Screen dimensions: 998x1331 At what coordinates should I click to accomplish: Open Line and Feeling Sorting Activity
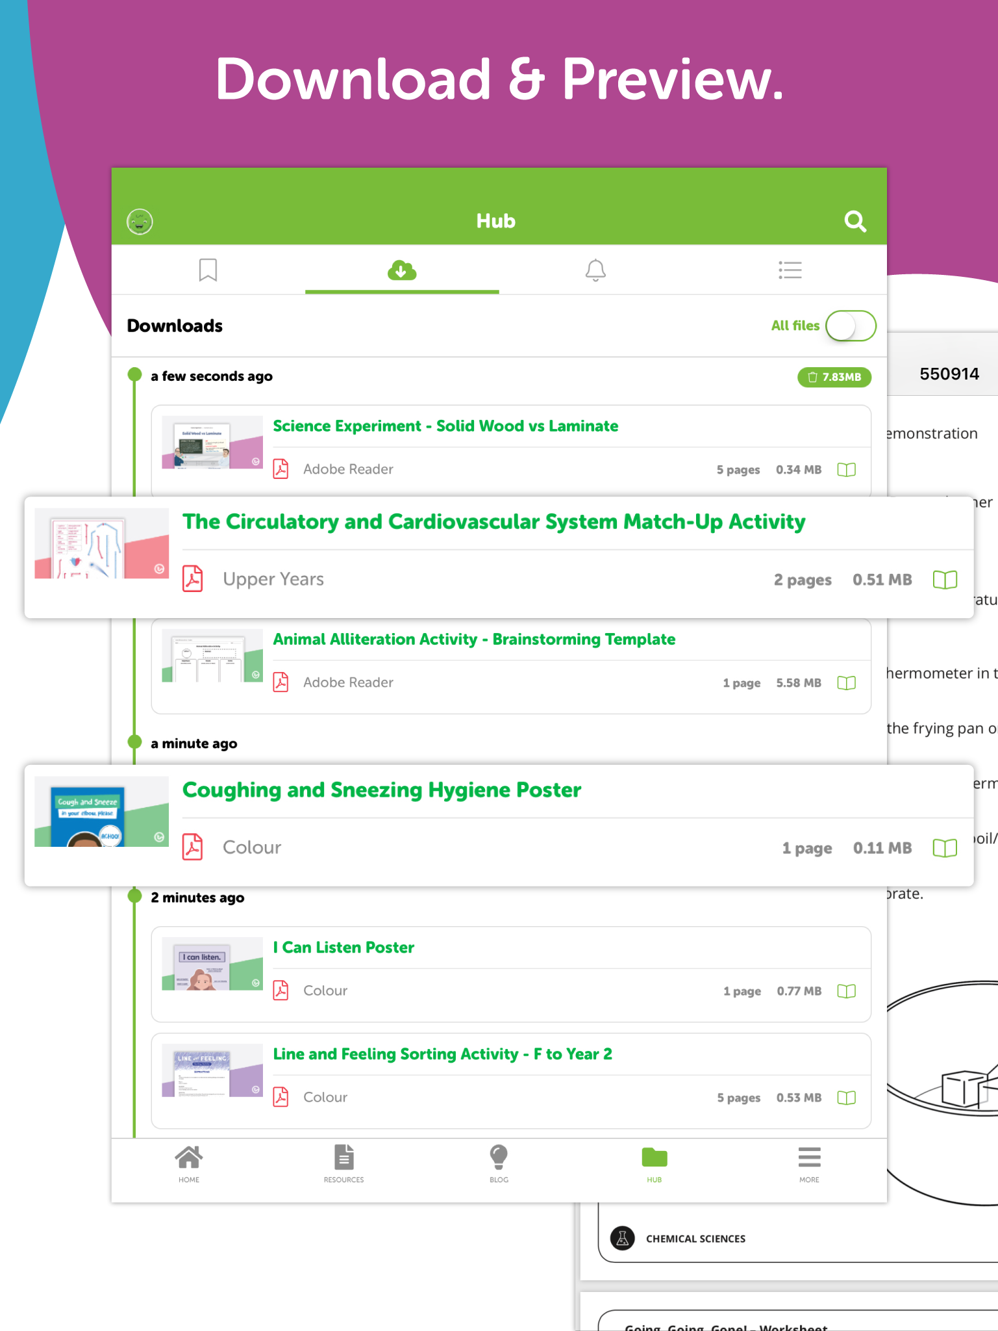(442, 1054)
